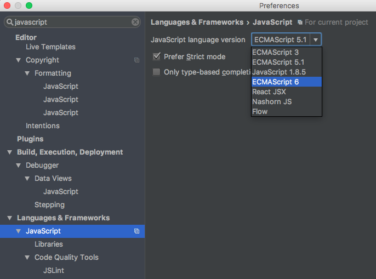Open the Libraries settings page
This screenshot has width=376, height=279.
coord(49,244)
